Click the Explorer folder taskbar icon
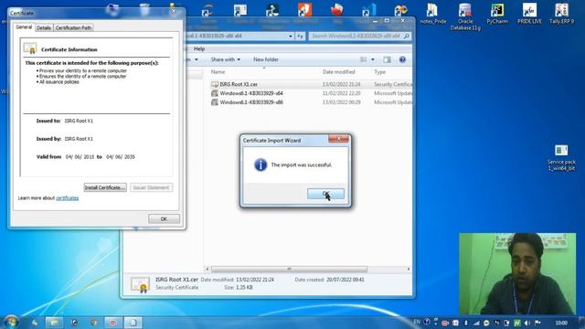The width and height of the screenshot is (585, 329). click(x=55, y=323)
